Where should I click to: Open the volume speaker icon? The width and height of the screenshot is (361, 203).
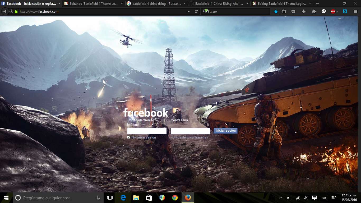306,198
